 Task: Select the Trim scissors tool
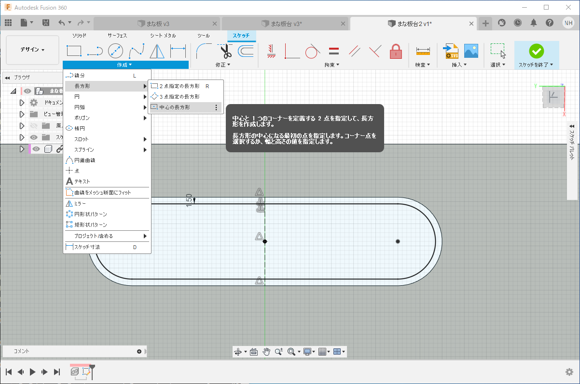pyautogui.click(x=226, y=51)
